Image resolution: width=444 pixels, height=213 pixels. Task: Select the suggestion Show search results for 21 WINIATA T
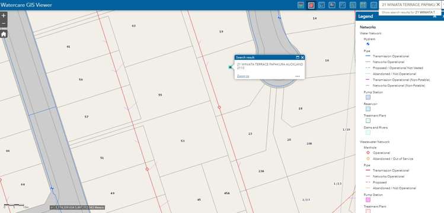(410, 12)
